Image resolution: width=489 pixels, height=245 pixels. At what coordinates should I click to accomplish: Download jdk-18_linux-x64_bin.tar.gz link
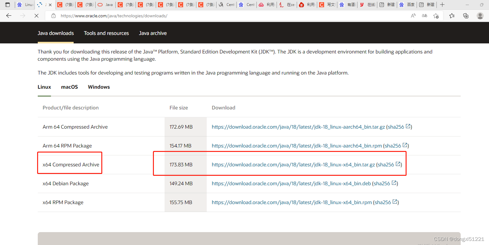point(293,164)
